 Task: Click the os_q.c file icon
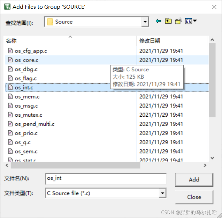10,142
